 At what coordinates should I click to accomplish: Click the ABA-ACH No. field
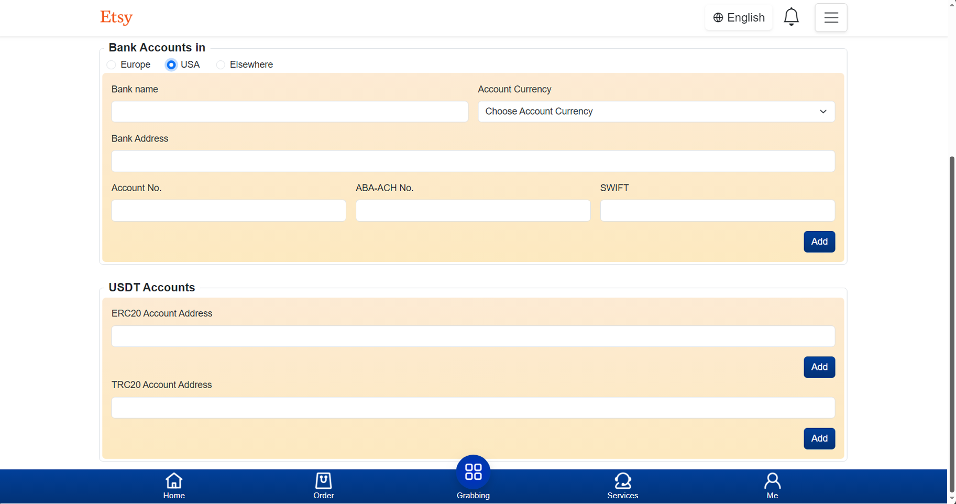(x=473, y=211)
